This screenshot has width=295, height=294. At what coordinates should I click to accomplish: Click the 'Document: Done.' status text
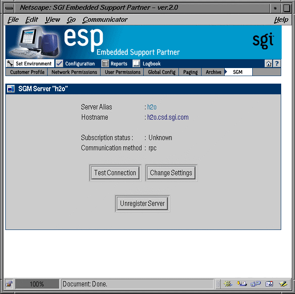(x=85, y=284)
